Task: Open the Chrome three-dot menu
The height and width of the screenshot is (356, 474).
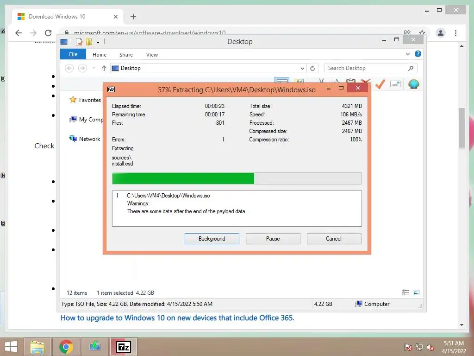Action: 455,33
